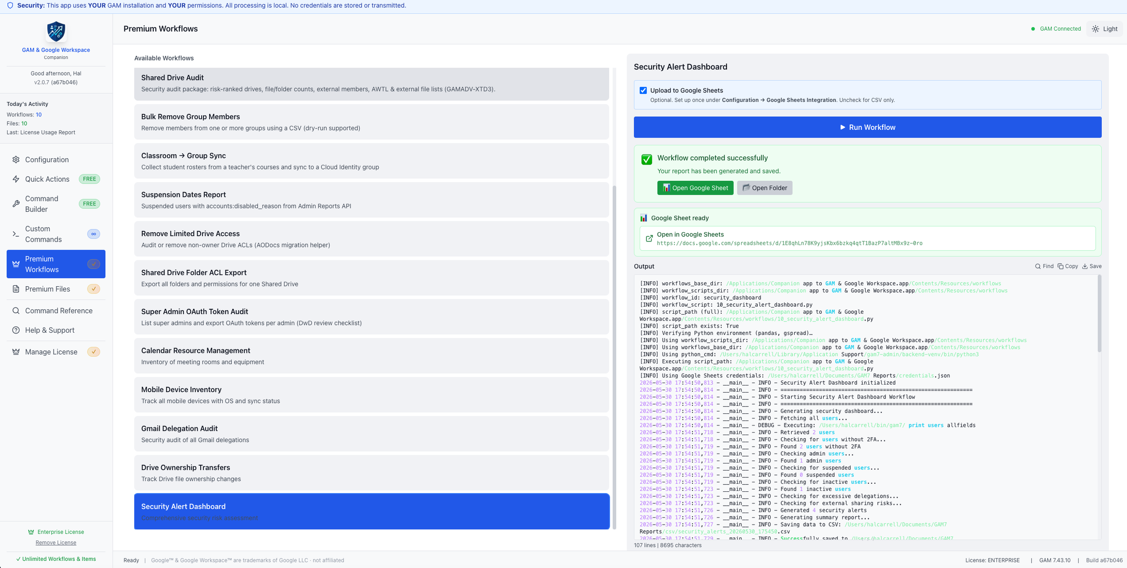This screenshot has height=568, width=1127.
Task: Select Mobile Device Inventory workflow
Action: [371, 395]
